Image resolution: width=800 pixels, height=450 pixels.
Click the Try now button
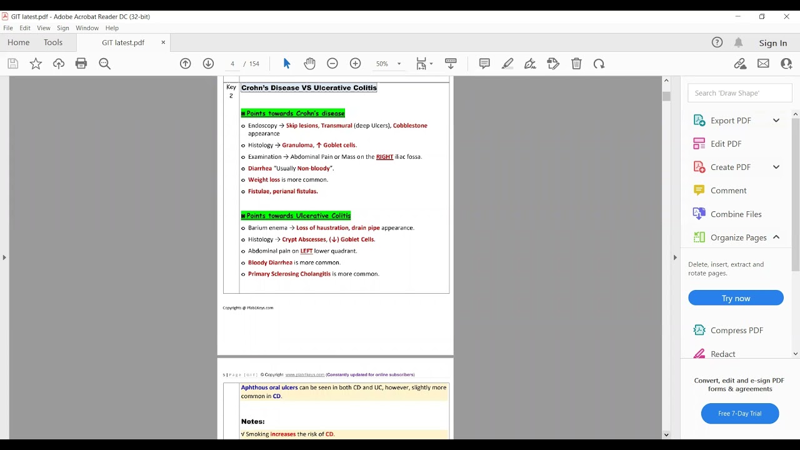(x=736, y=298)
